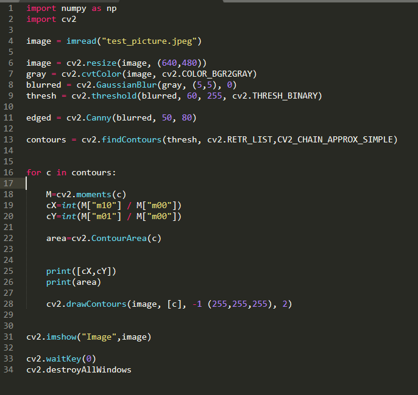Click the "COLOR_BGR2GRAY" constant
This screenshot has height=395, width=418.
(x=217, y=74)
